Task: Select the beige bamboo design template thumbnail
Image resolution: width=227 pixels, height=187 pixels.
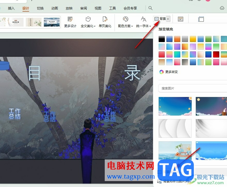Action: point(34,22)
